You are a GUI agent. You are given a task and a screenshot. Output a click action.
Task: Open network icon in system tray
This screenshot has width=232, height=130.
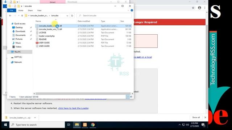[x=183, y=125]
